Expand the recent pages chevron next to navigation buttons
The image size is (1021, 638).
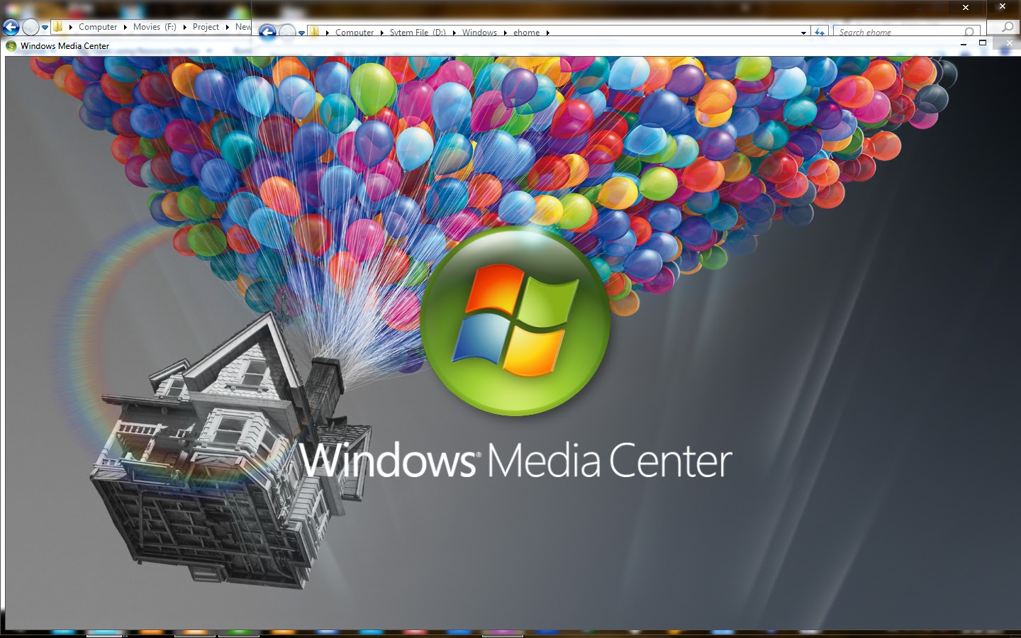click(x=302, y=33)
